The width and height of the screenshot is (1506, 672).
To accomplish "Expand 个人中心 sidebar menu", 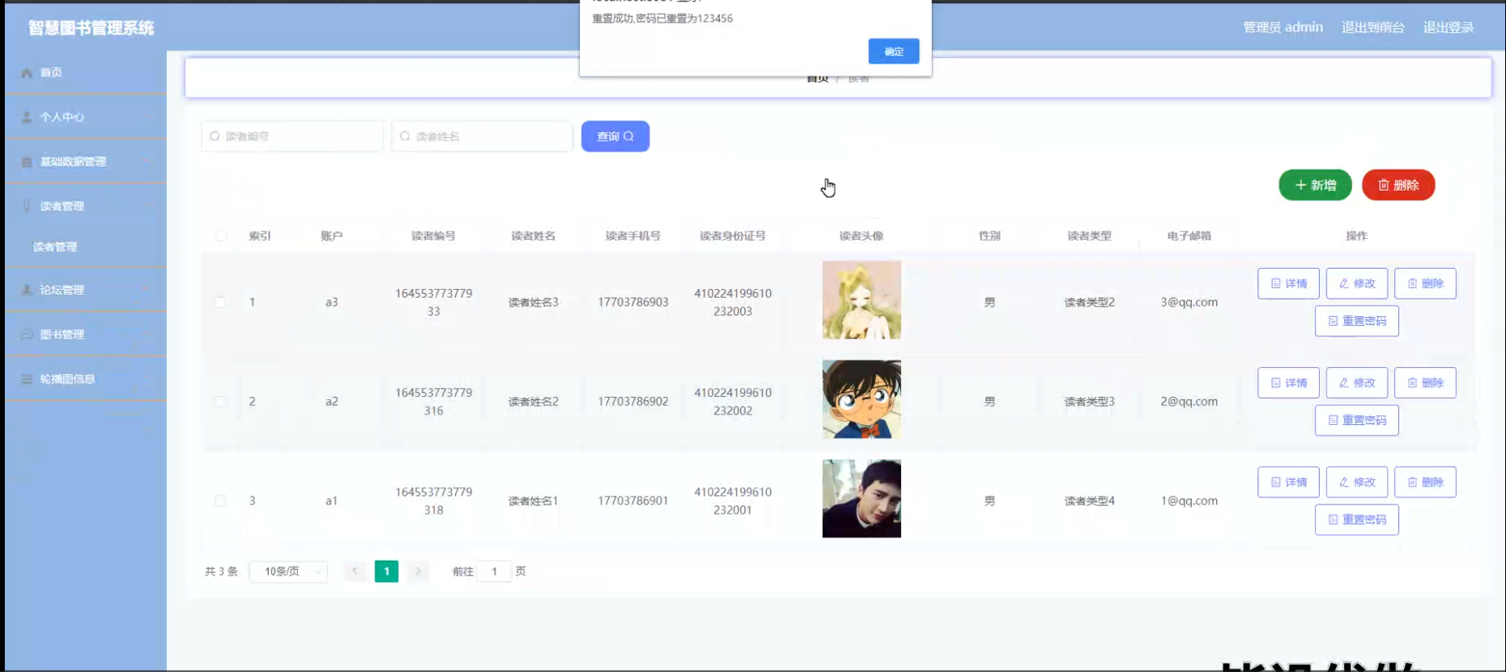I will (85, 117).
